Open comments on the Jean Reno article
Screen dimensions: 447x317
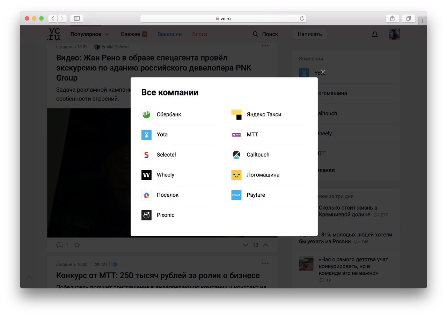click(62, 245)
